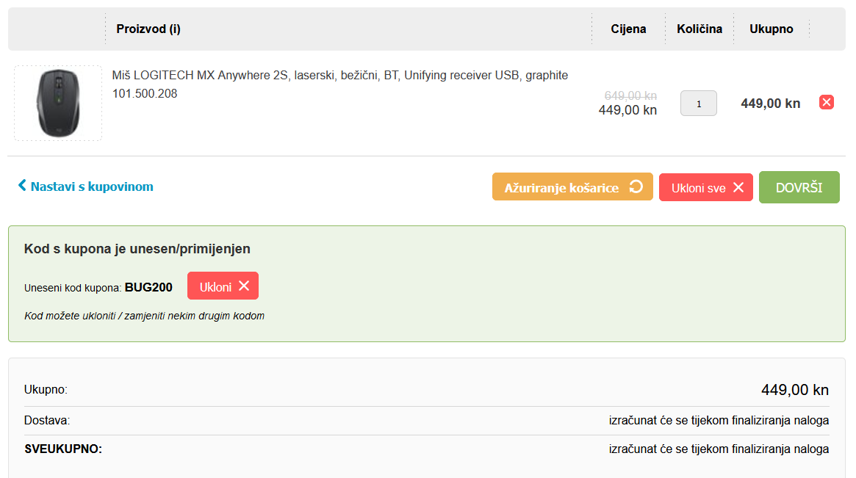Click the quantity input field showing 1

coord(698,103)
